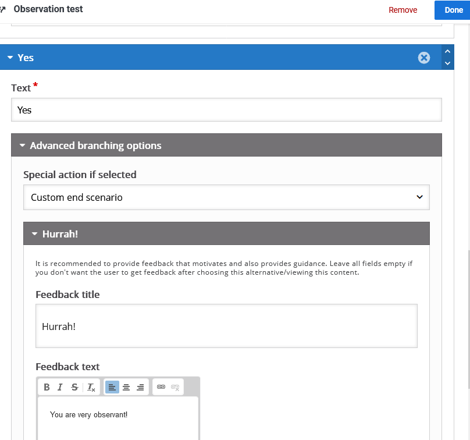This screenshot has width=470, height=440.
Task: Click into the Feedback title field
Action: (x=226, y=326)
